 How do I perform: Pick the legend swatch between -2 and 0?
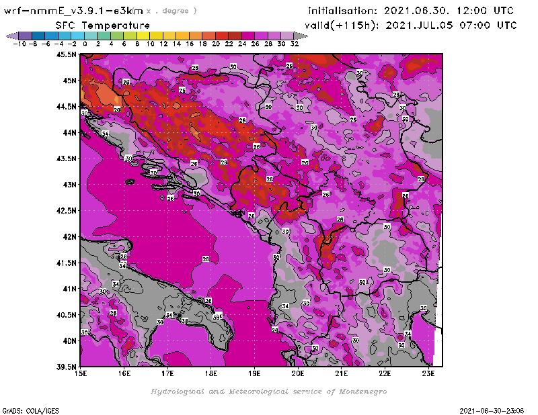coord(77,36)
